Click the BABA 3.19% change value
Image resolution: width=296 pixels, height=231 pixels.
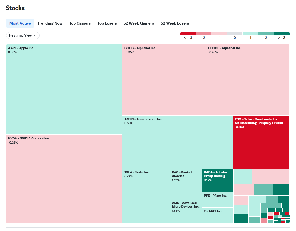coord(208,180)
